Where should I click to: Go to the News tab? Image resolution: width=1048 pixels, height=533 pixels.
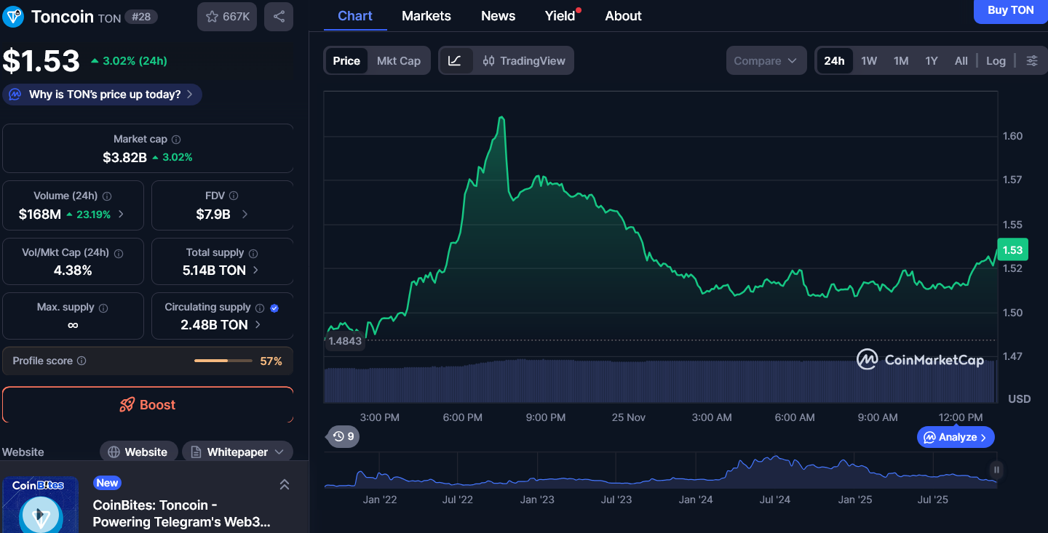[498, 16]
